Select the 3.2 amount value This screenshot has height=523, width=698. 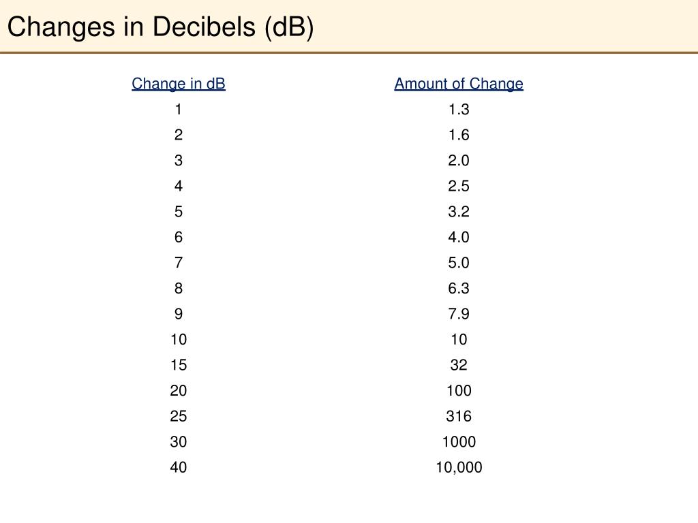(x=459, y=212)
